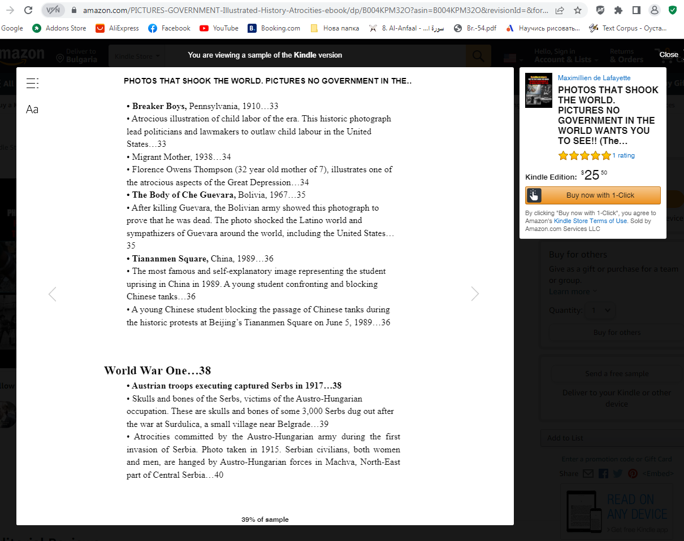Go to the next sample page arrow

[x=475, y=294]
